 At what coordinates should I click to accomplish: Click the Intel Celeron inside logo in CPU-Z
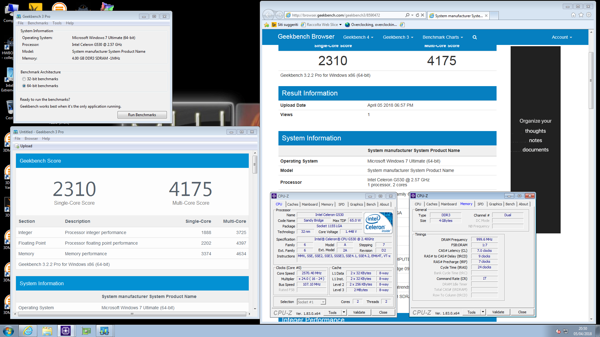(379, 223)
